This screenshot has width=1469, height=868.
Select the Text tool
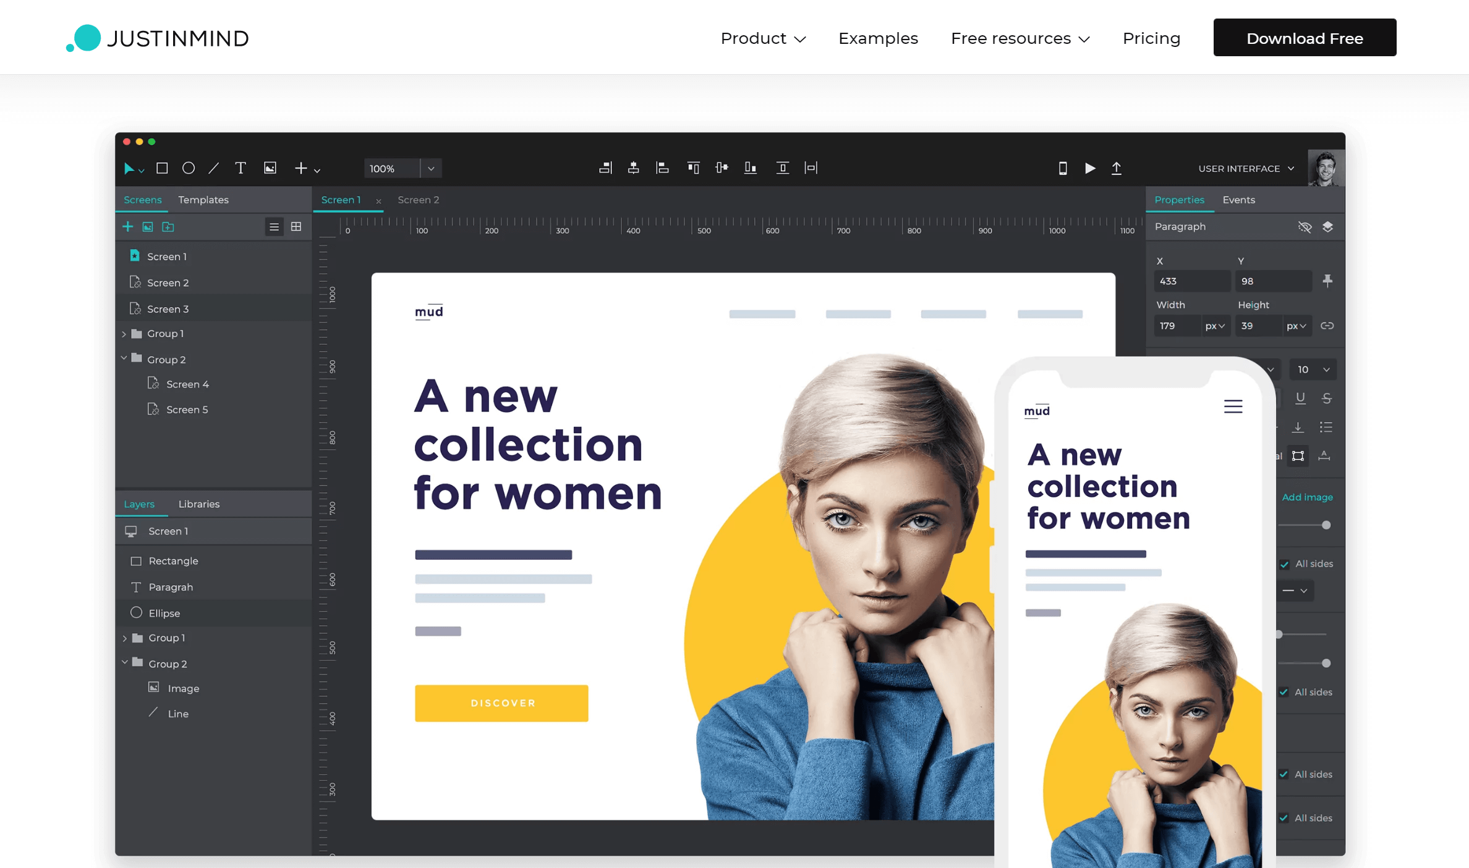241,168
